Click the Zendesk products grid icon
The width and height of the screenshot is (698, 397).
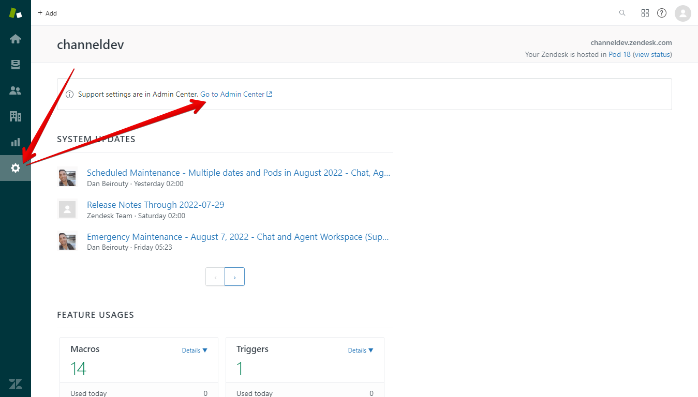tap(645, 13)
